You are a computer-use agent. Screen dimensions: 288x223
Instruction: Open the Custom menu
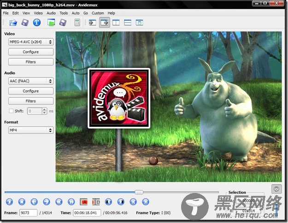(x=98, y=13)
